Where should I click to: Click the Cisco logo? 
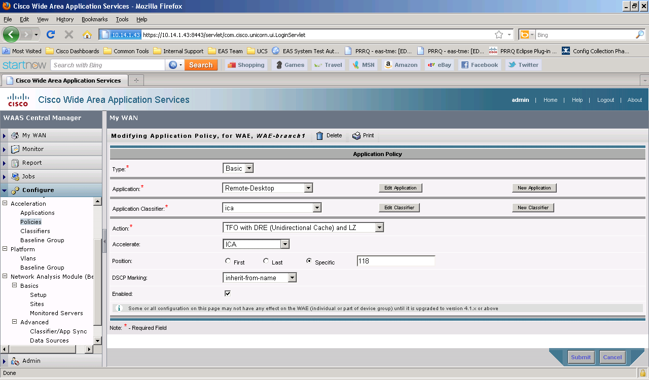[18, 100]
